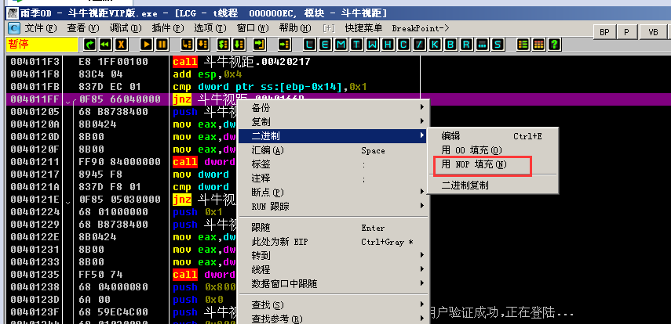Choose 用 NOP 填充(N) in the submenu

(x=493, y=164)
